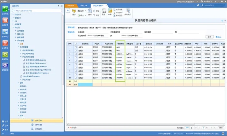Viewport: 227px width, 136px height.
Task: Click the 更多>> link
Action: click(x=218, y=37)
